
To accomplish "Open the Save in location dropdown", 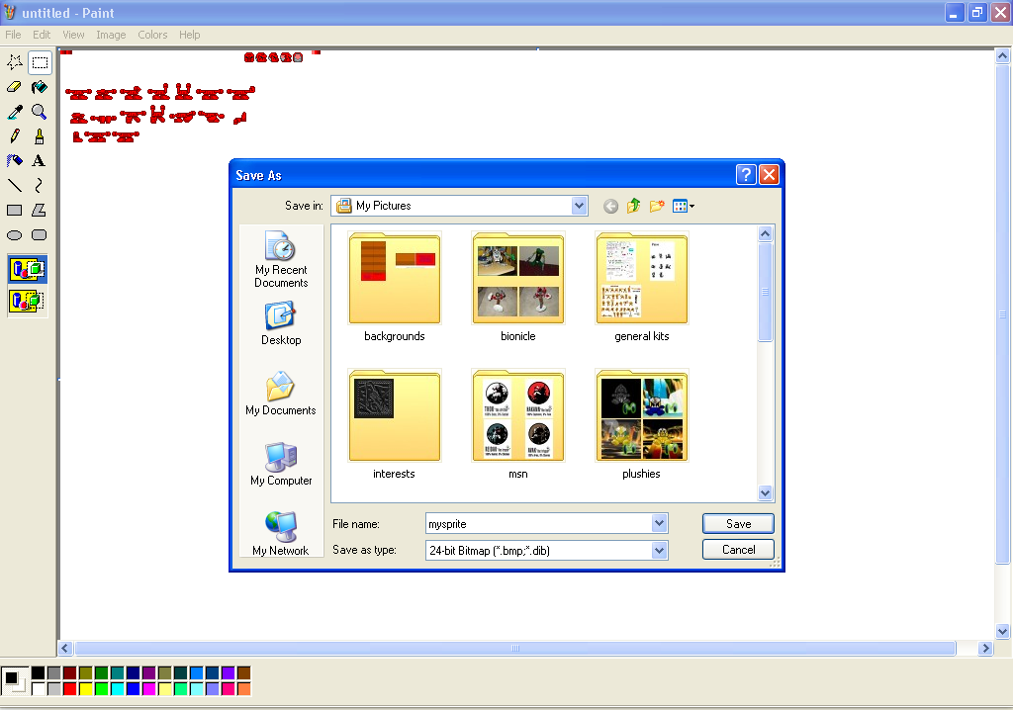I will [578, 206].
